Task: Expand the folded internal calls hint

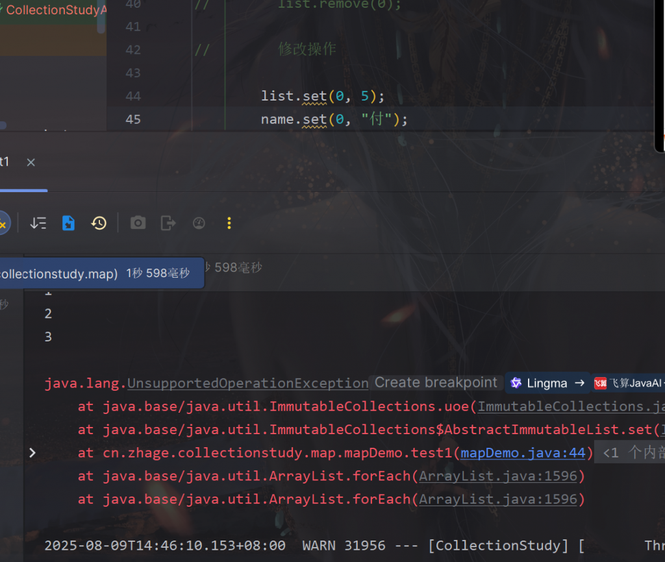Action: pyautogui.click(x=629, y=453)
